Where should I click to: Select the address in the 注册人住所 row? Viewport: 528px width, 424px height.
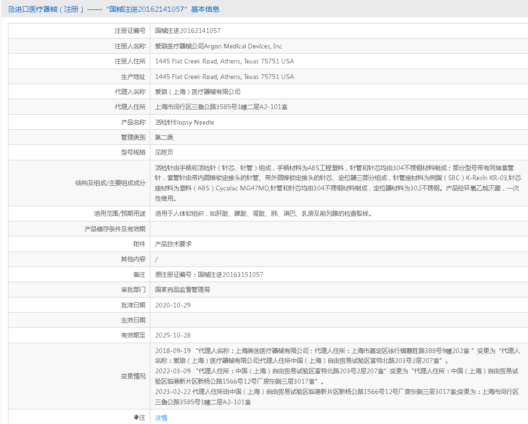coord(225,61)
